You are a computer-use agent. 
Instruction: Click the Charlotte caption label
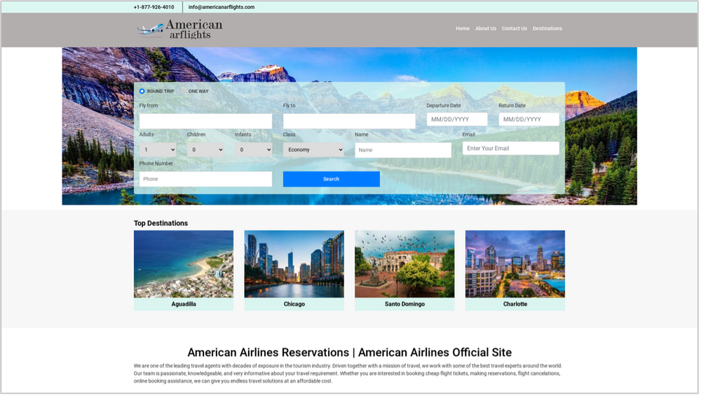pyautogui.click(x=516, y=304)
